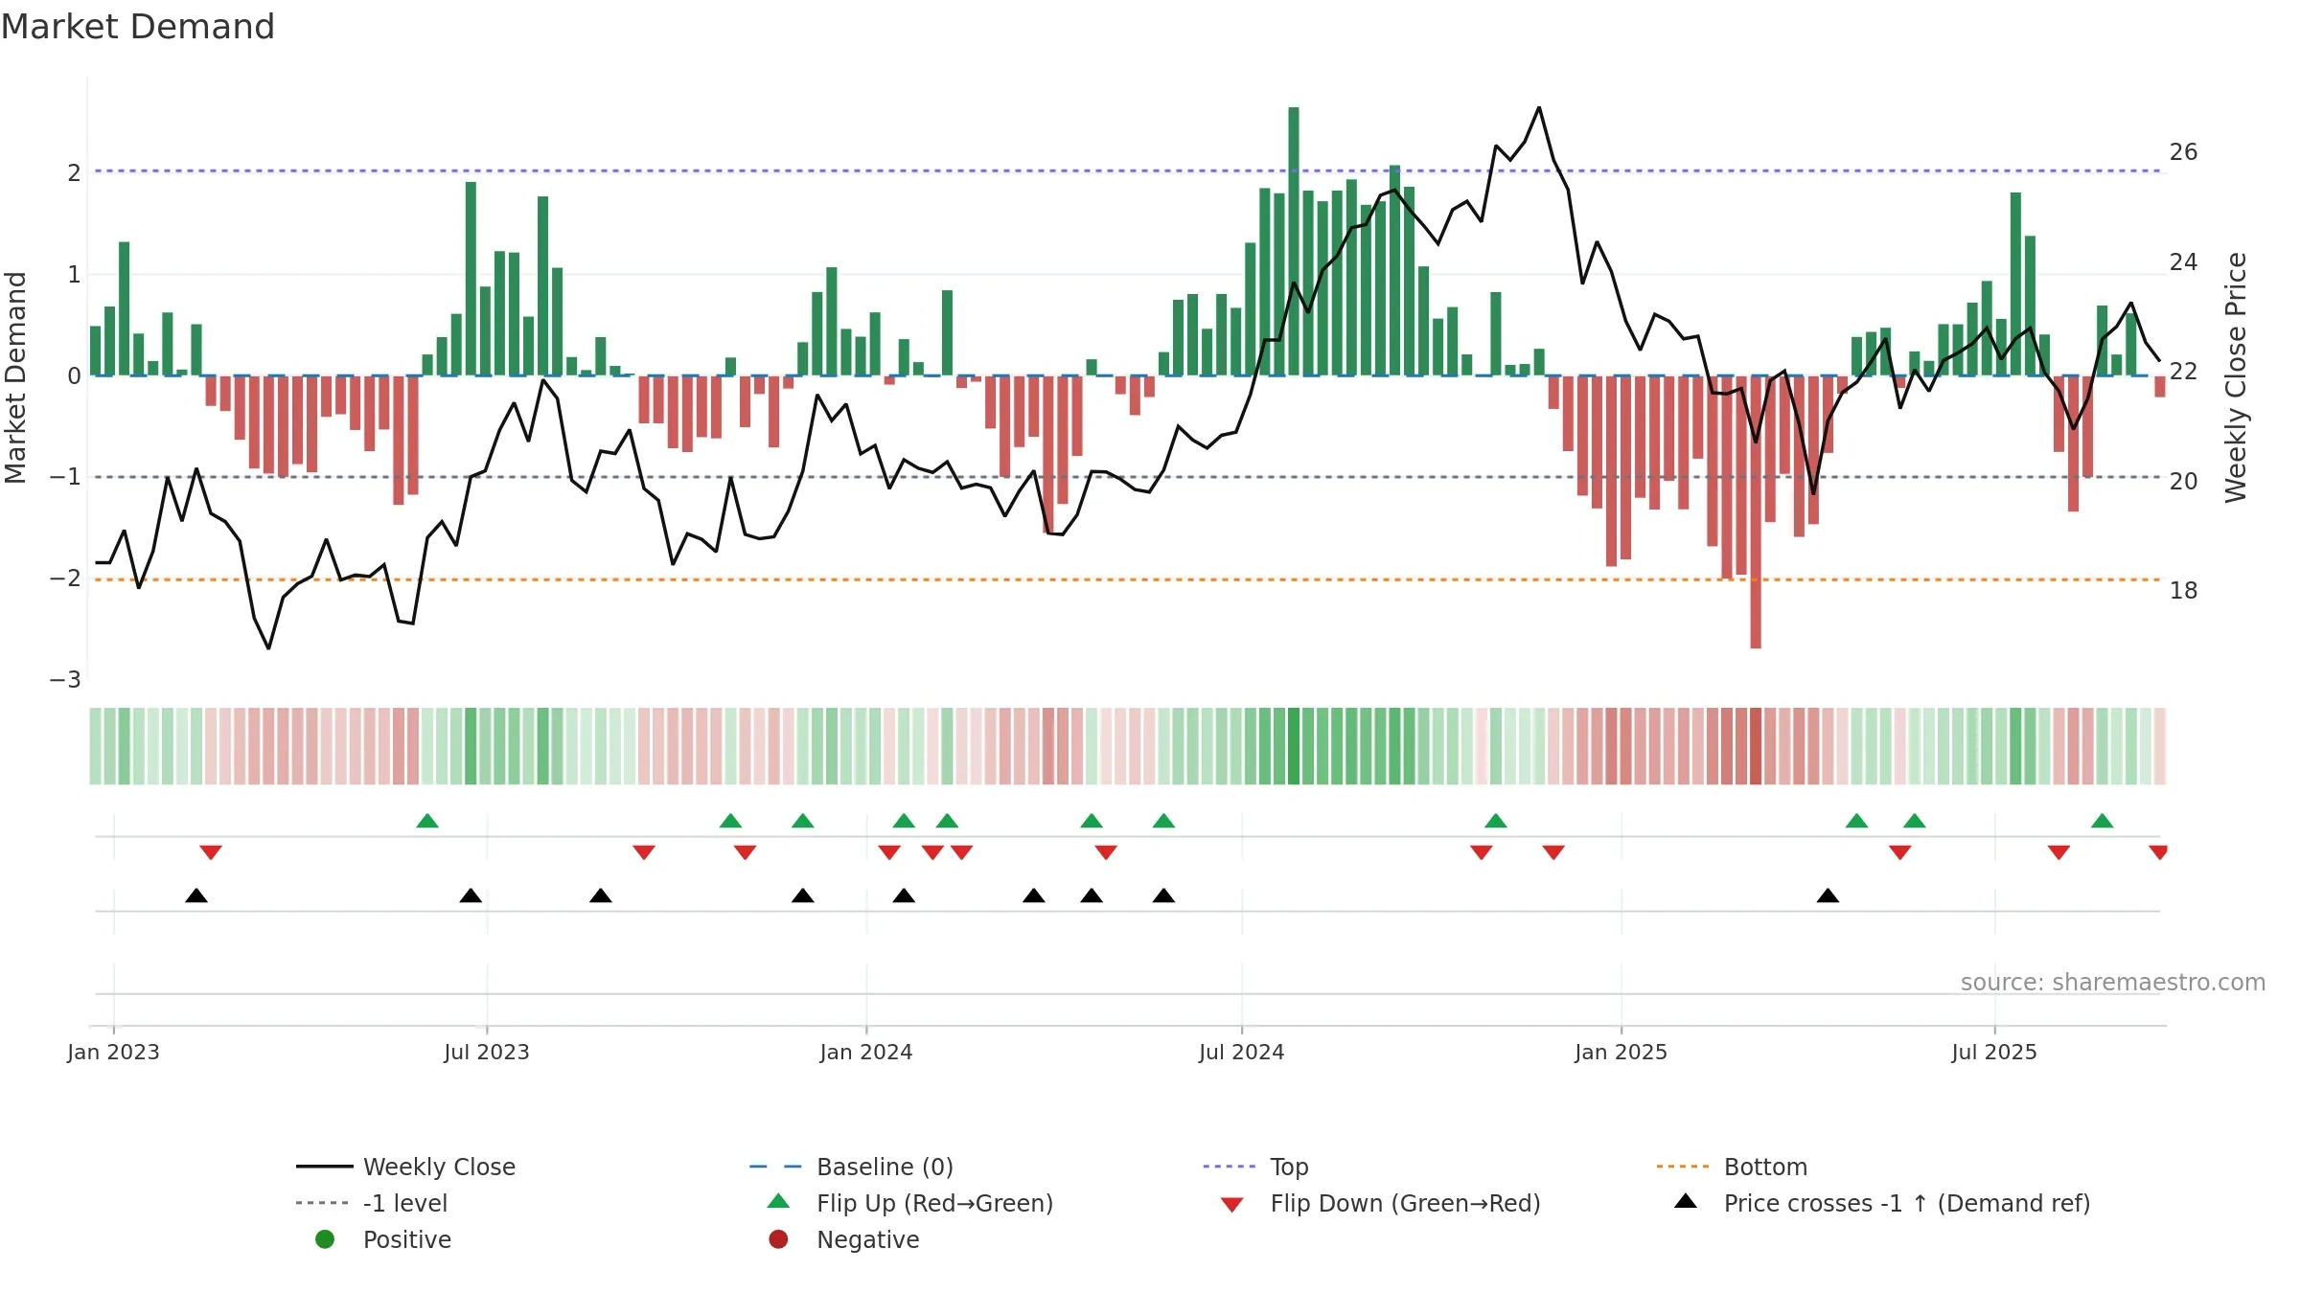Click the 'Market Demand' chart title
Image resolution: width=2300 pixels, height=1293 pixels.
pos(138,26)
